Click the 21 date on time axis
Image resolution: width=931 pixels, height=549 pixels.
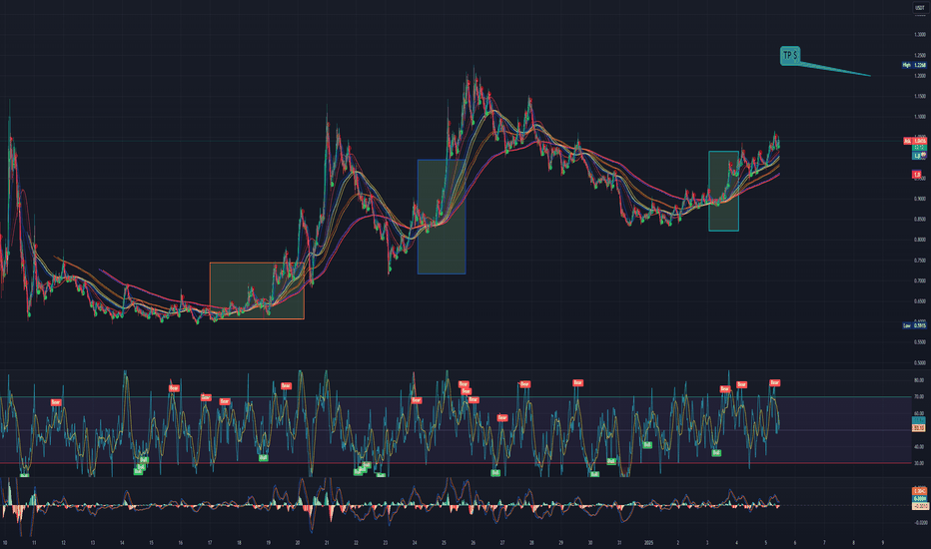click(327, 542)
